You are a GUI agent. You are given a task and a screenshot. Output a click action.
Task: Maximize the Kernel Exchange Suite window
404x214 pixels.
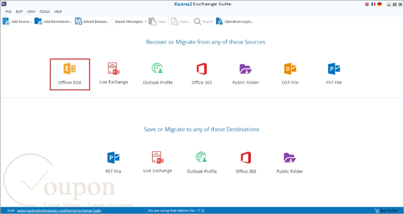[x=394, y=4]
